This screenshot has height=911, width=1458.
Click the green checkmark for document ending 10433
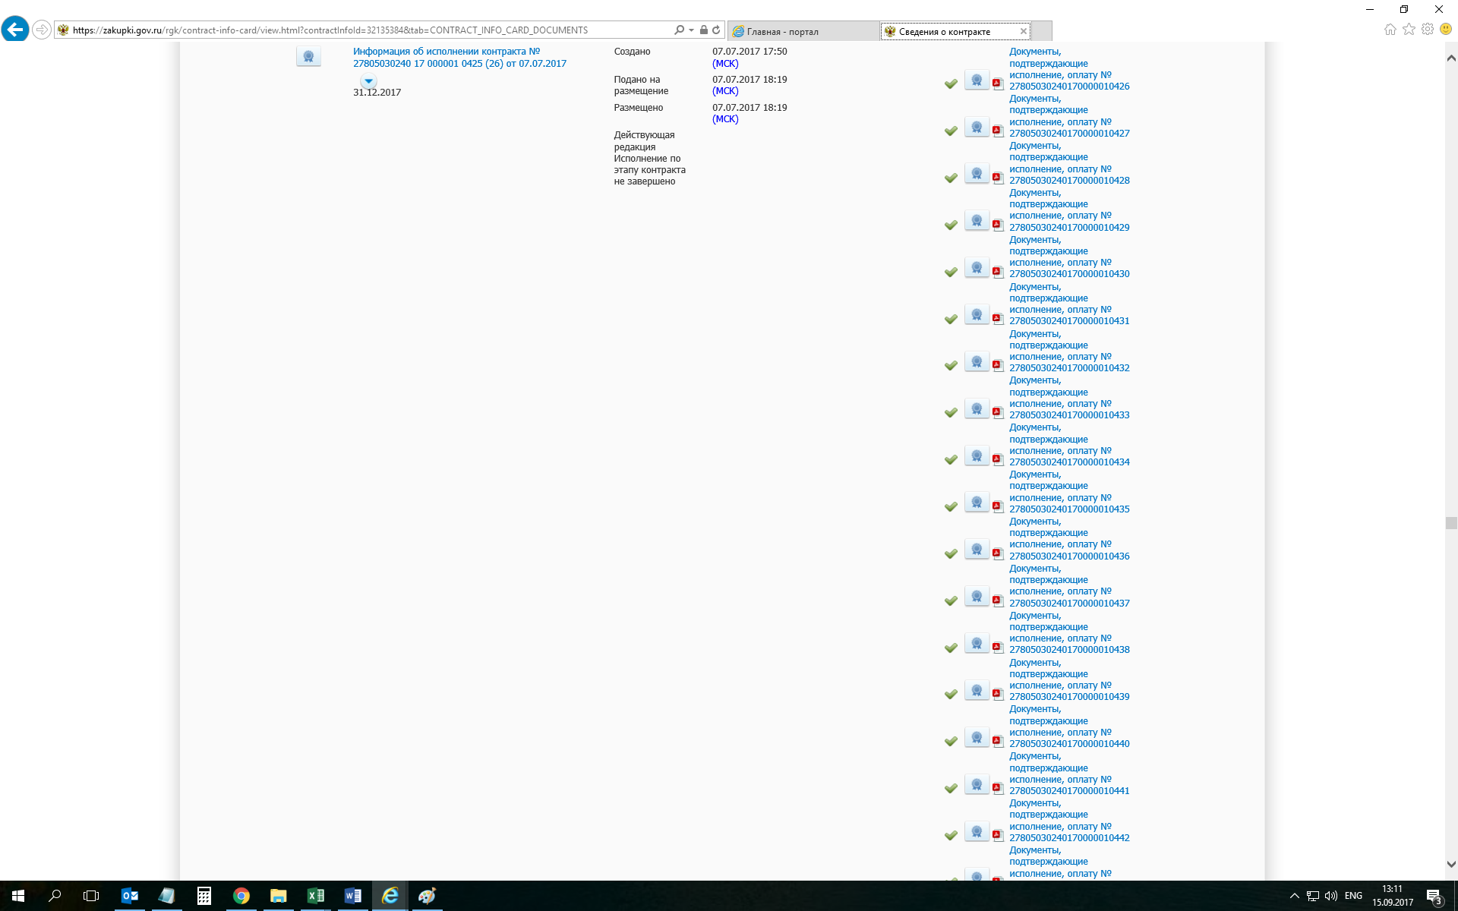[951, 412]
